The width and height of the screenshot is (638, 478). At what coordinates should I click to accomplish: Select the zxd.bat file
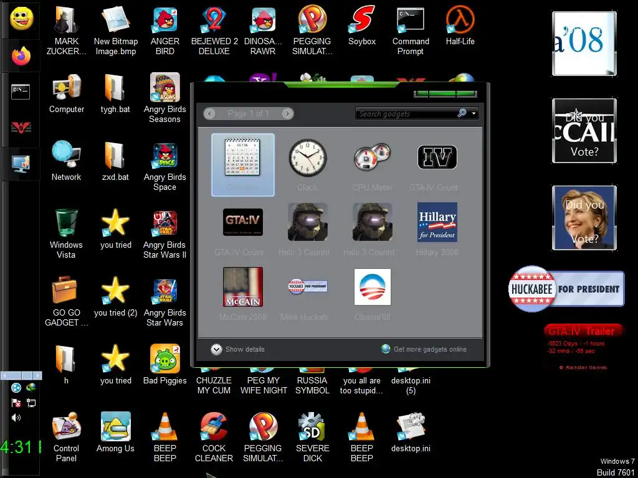point(115,161)
